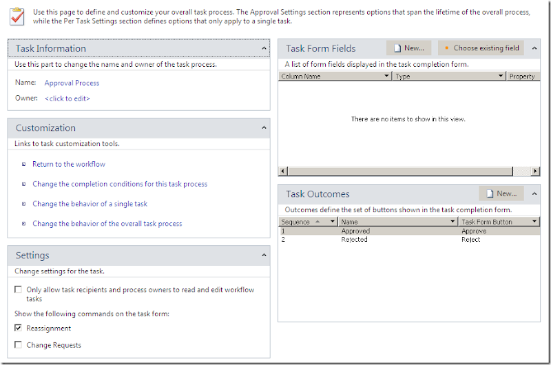Click New button in Task Form Fields
Screen dimensions: 551x365
click(408, 48)
